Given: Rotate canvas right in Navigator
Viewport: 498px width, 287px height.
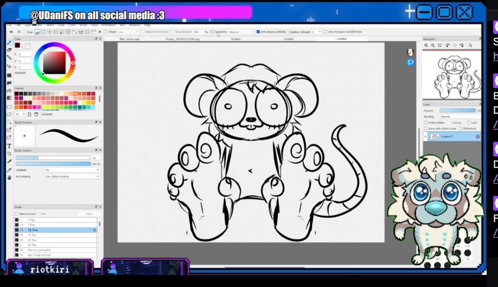Looking at the screenshot, I should [x=462, y=45].
